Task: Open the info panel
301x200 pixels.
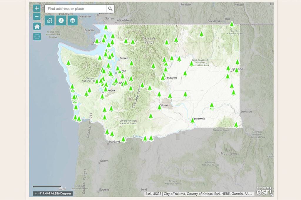Action: [x=61, y=21]
